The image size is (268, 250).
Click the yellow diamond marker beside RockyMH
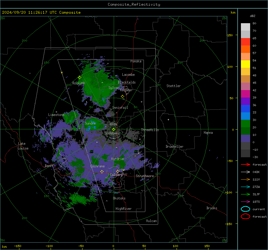point(80,78)
